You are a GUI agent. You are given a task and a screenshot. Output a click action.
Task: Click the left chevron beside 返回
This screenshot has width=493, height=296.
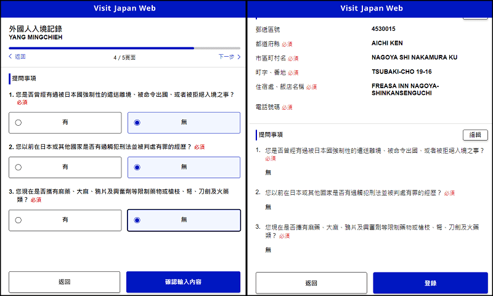pyautogui.click(x=10, y=56)
